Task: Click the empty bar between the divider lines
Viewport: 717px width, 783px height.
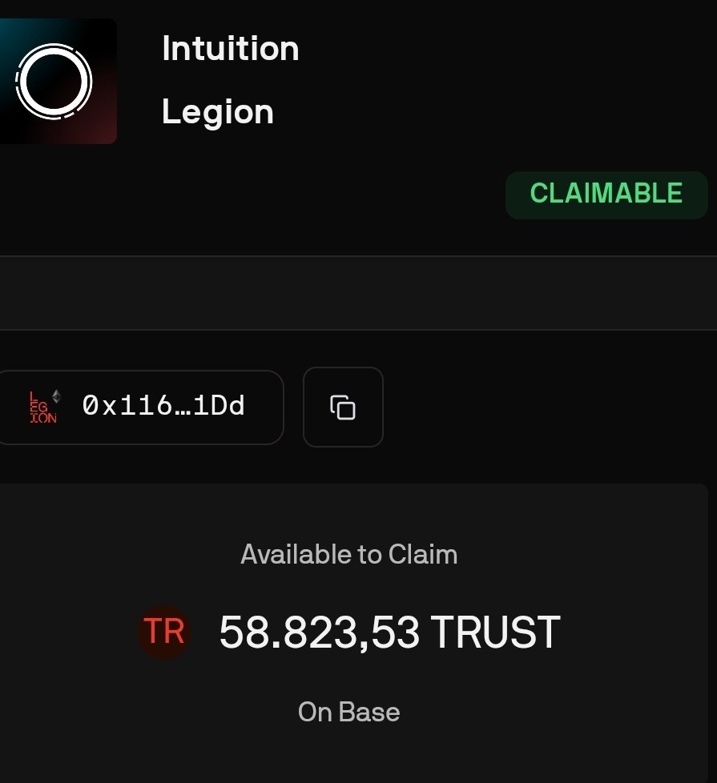Action: point(358,293)
